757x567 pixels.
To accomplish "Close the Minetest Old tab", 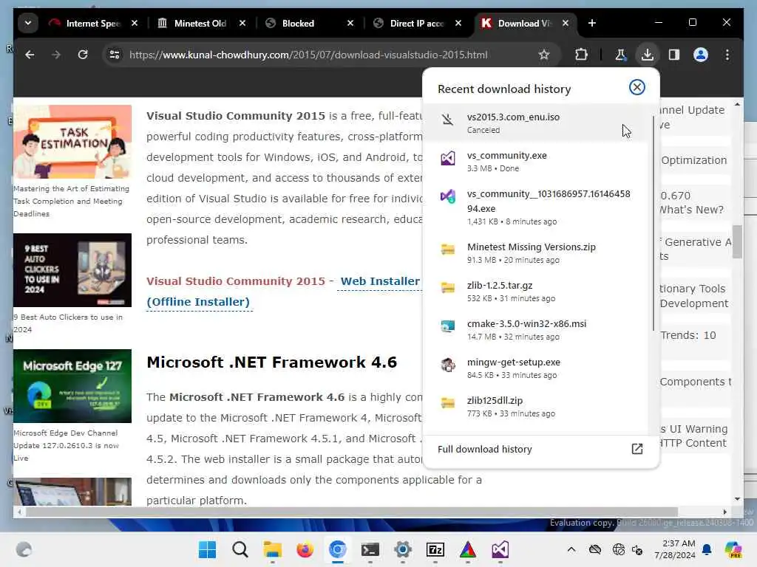I will pos(242,23).
